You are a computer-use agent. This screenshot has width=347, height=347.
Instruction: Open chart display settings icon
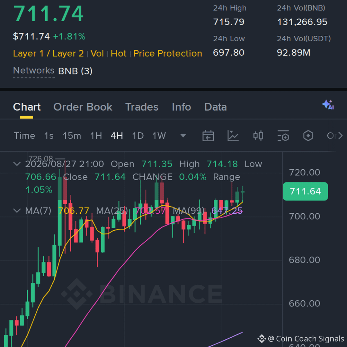[x=283, y=136]
